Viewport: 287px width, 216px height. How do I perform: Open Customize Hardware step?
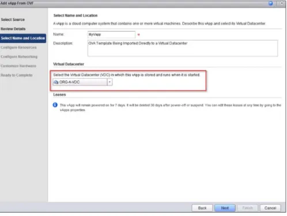click(x=18, y=66)
